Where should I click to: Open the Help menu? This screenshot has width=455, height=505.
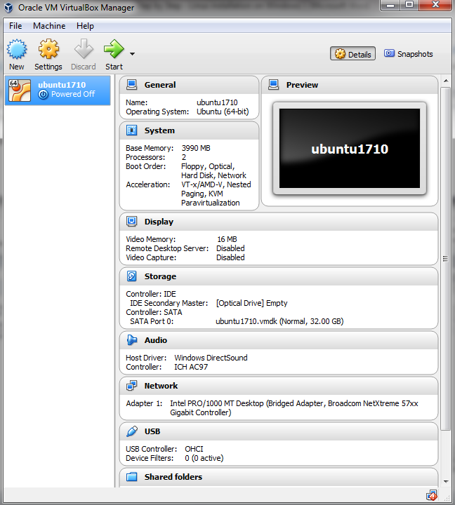85,26
